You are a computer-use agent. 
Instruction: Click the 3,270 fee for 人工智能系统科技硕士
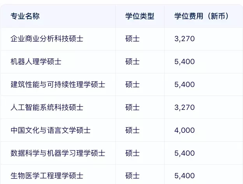pyautogui.click(x=185, y=108)
